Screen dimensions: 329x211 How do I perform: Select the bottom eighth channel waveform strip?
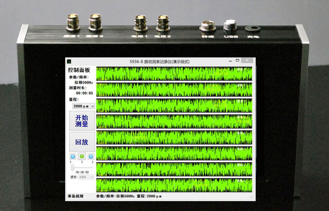tap(174, 184)
